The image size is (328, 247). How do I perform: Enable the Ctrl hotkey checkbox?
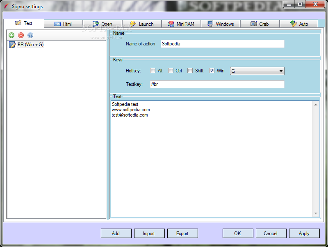171,71
